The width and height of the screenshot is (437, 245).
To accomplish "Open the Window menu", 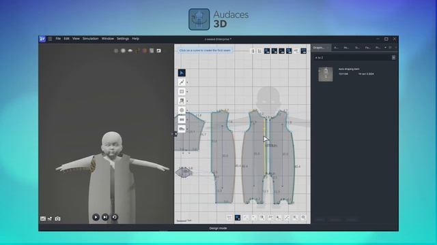I will [108, 39].
